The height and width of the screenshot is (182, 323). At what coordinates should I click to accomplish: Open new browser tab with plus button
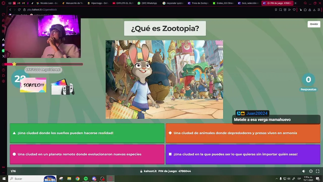point(295,3)
